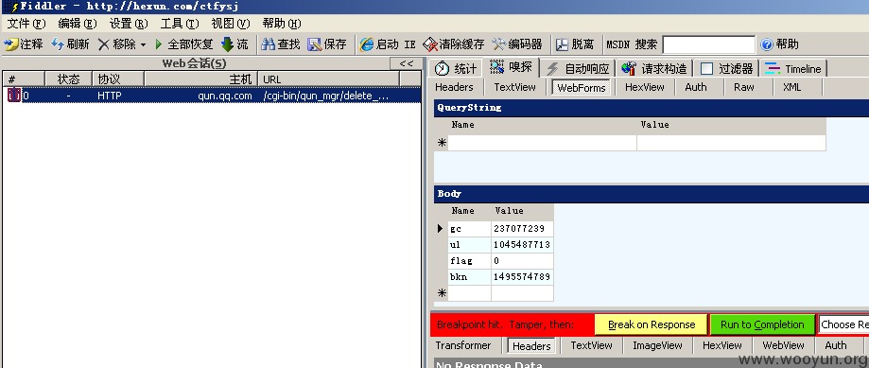Select the request Headers tab
This screenshot has height=368, width=869.
454,87
